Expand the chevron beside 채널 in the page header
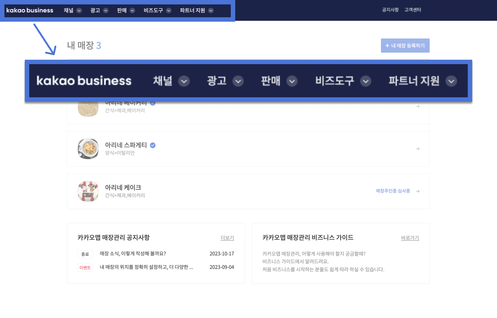 79,11
